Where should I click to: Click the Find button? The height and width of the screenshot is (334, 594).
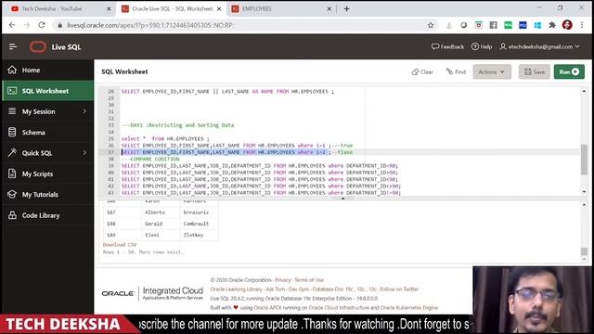456,71
